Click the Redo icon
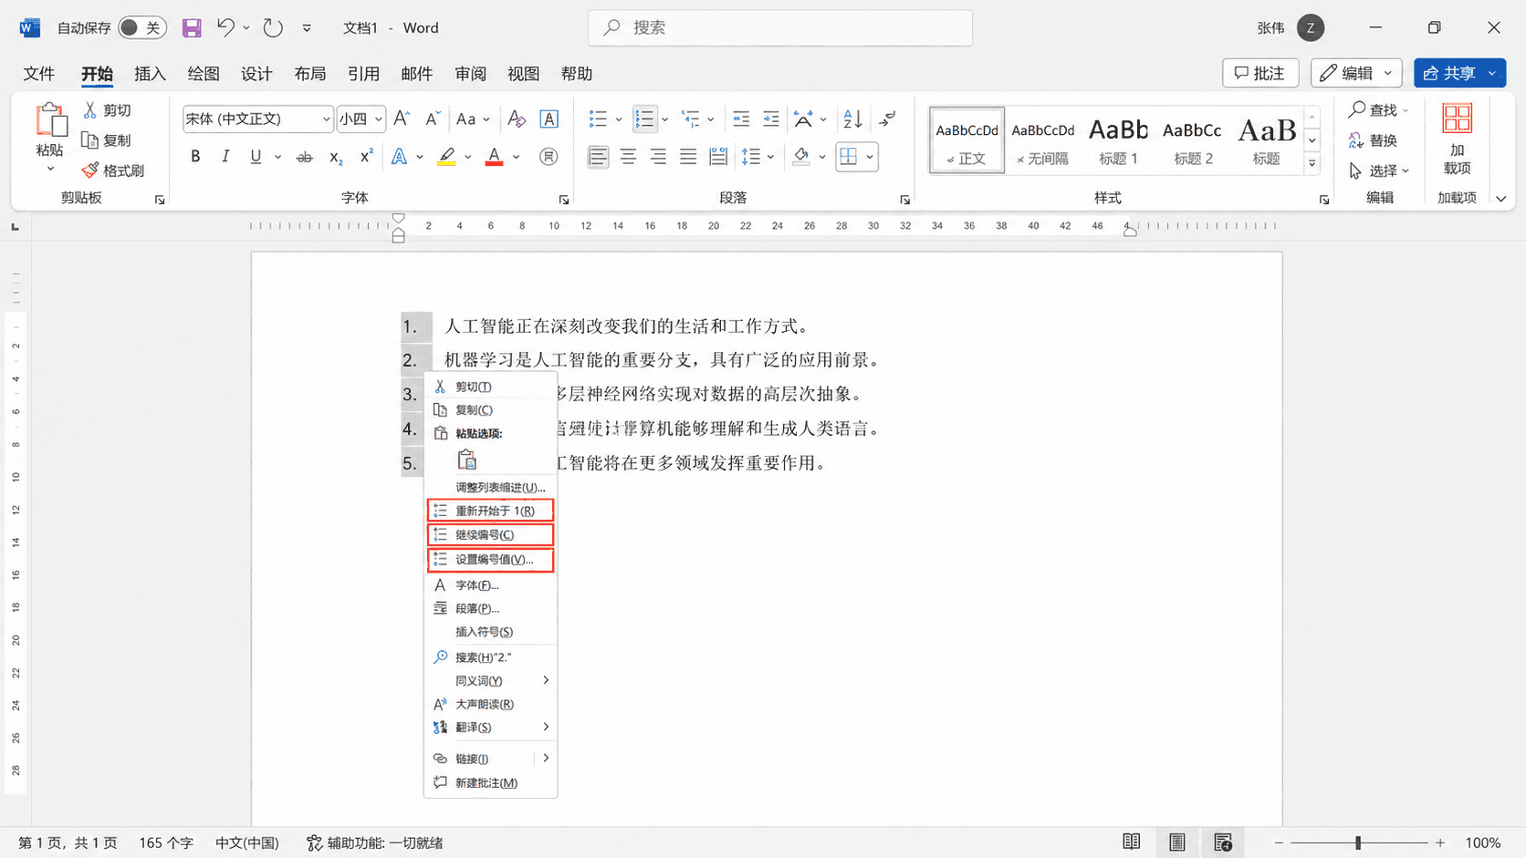This screenshot has height=858, width=1526. (x=273, y=28)
